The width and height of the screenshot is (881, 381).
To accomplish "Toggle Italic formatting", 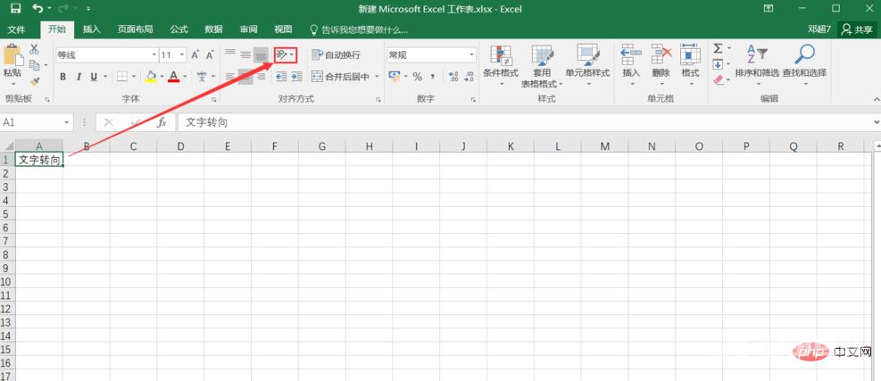I will point(79,77).
